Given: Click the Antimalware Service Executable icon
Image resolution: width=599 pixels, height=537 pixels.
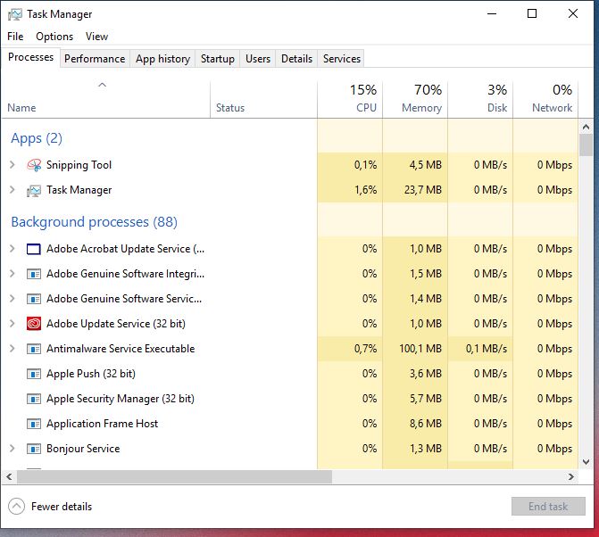Looking at the screenshot, I should click(x=34, y=349).
